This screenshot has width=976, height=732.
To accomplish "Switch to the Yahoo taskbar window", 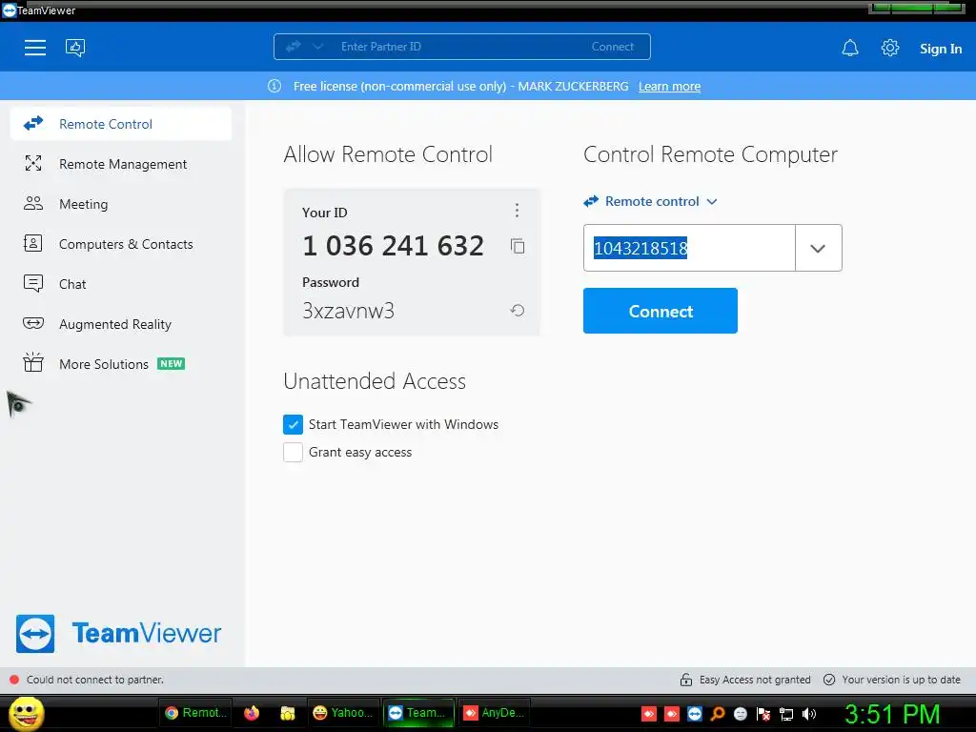I will click(343, 713).
